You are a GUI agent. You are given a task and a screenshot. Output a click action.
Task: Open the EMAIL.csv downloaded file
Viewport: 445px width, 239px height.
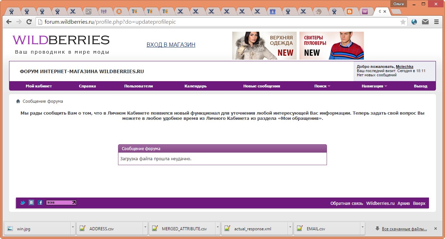pyautogui.click(x=327, y=229)
